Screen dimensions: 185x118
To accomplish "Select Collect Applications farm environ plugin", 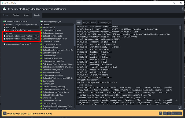I will pos(57,67).
